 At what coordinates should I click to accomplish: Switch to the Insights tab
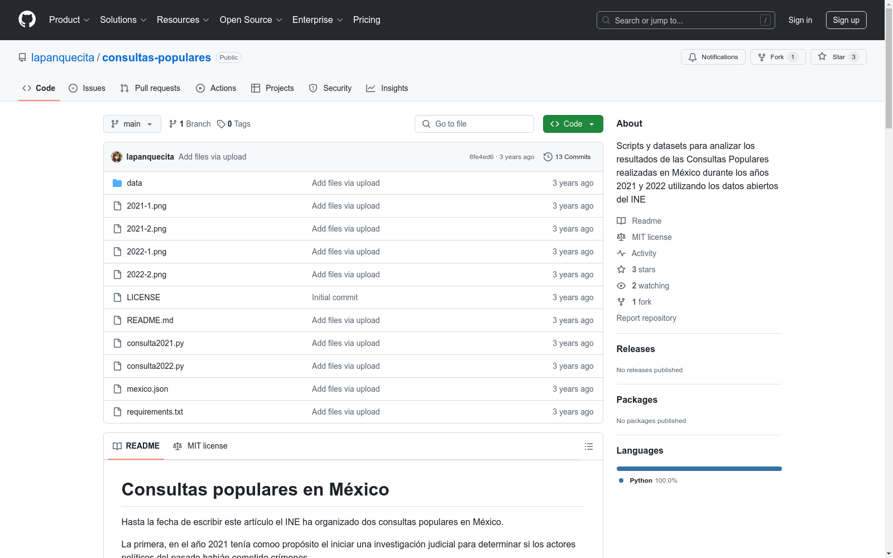pos(387,88)
